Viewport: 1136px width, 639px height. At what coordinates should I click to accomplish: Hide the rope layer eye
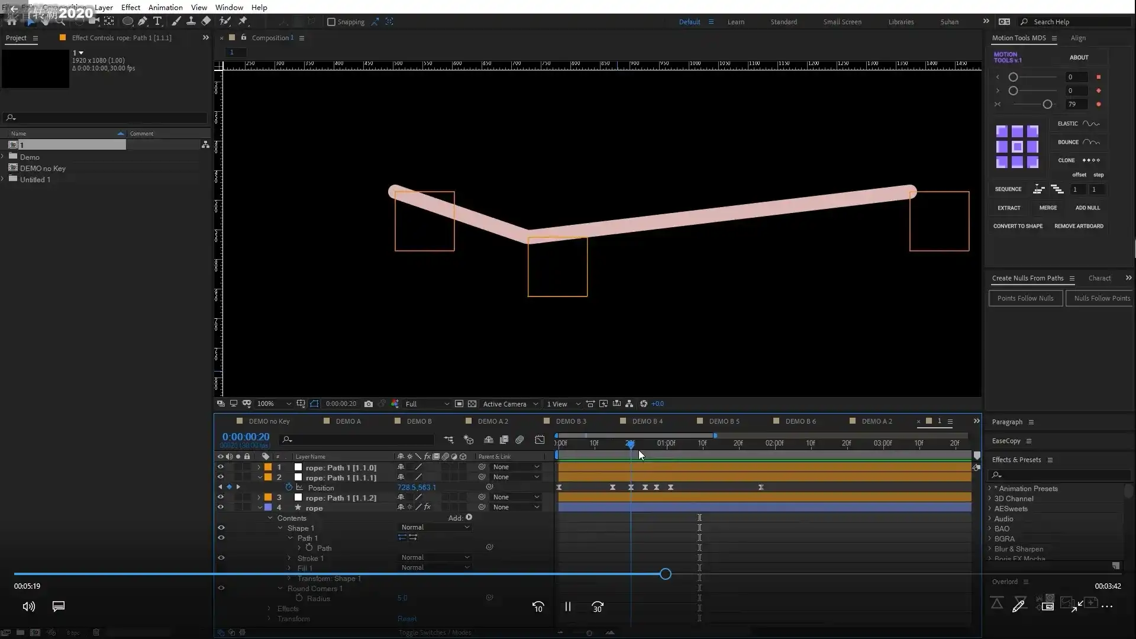click(x=221, y=508)
